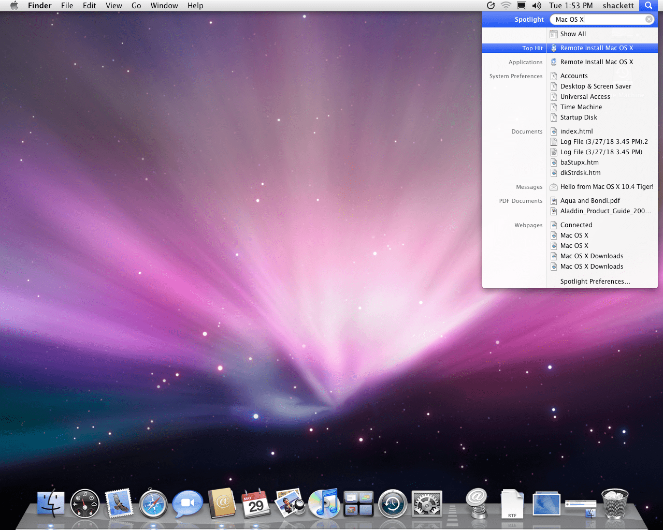The width and height of the screenshot is (663, 530).
Task: Launch iTunes from the Dock
Action: 324,504
